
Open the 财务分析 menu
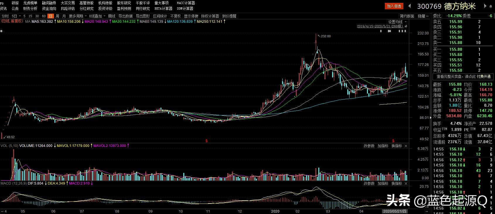pyautogui.click(x=30, y=8)
